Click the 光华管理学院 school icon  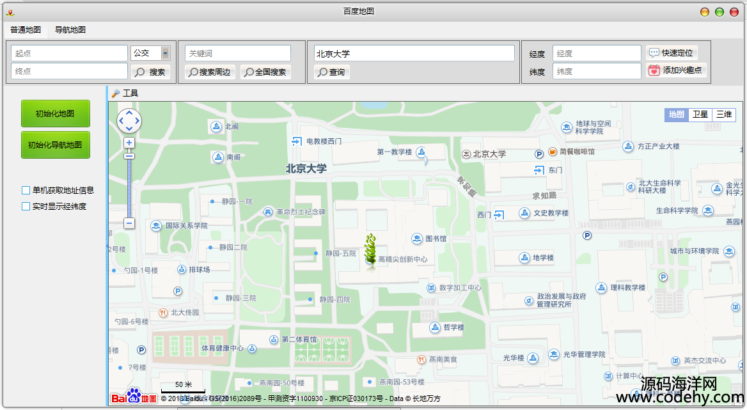pos(554,354)
